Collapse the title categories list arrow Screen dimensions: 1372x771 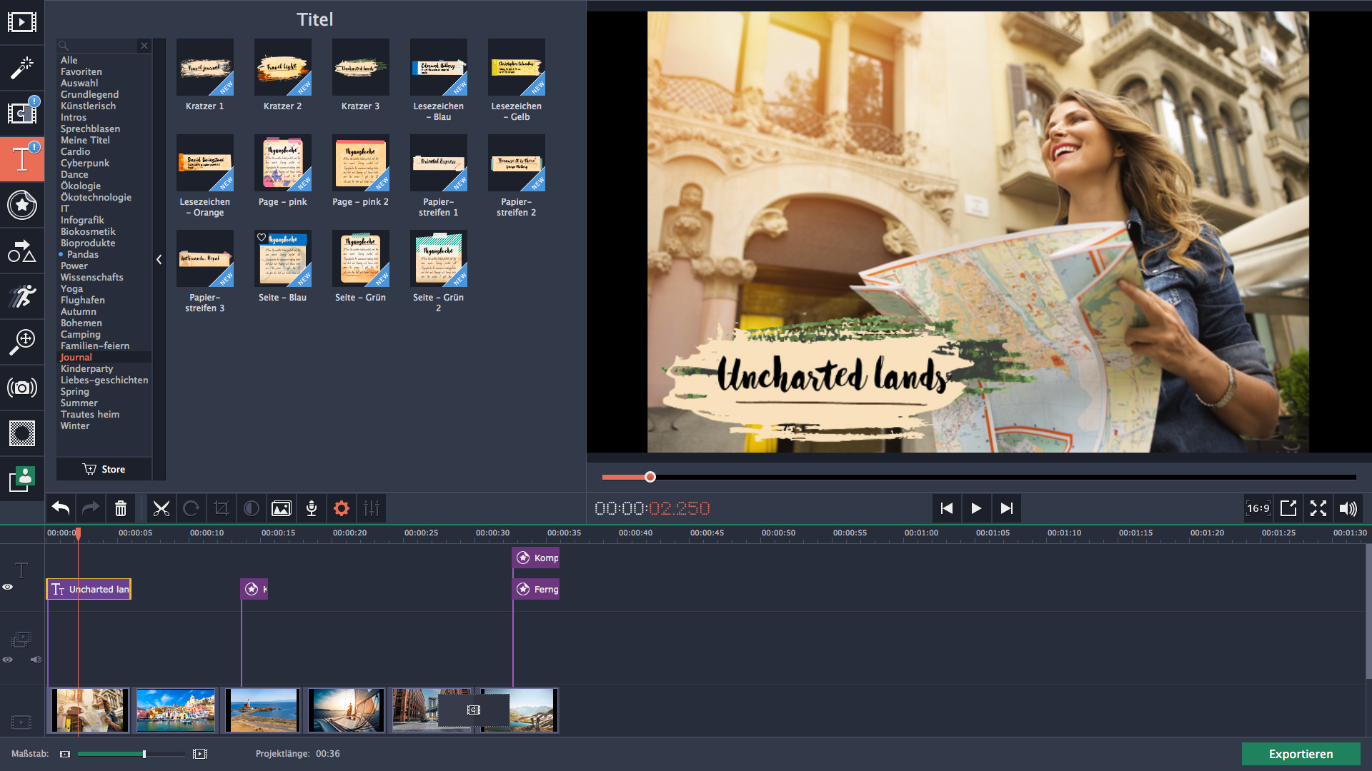pyautogui.click(x=159, y=260)
